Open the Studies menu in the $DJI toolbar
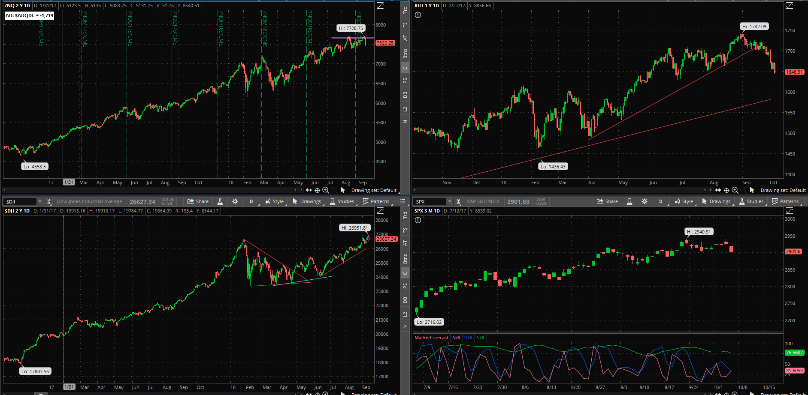The width and height of the screenshot is (808, 395). (342, 201)
